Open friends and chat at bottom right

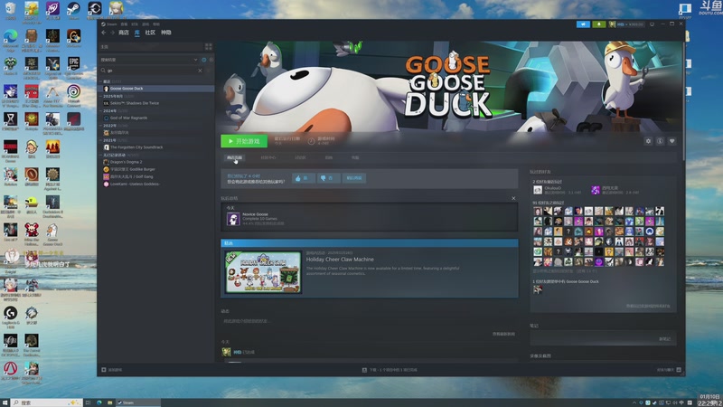pyautogui.click(x=669, y=370)
